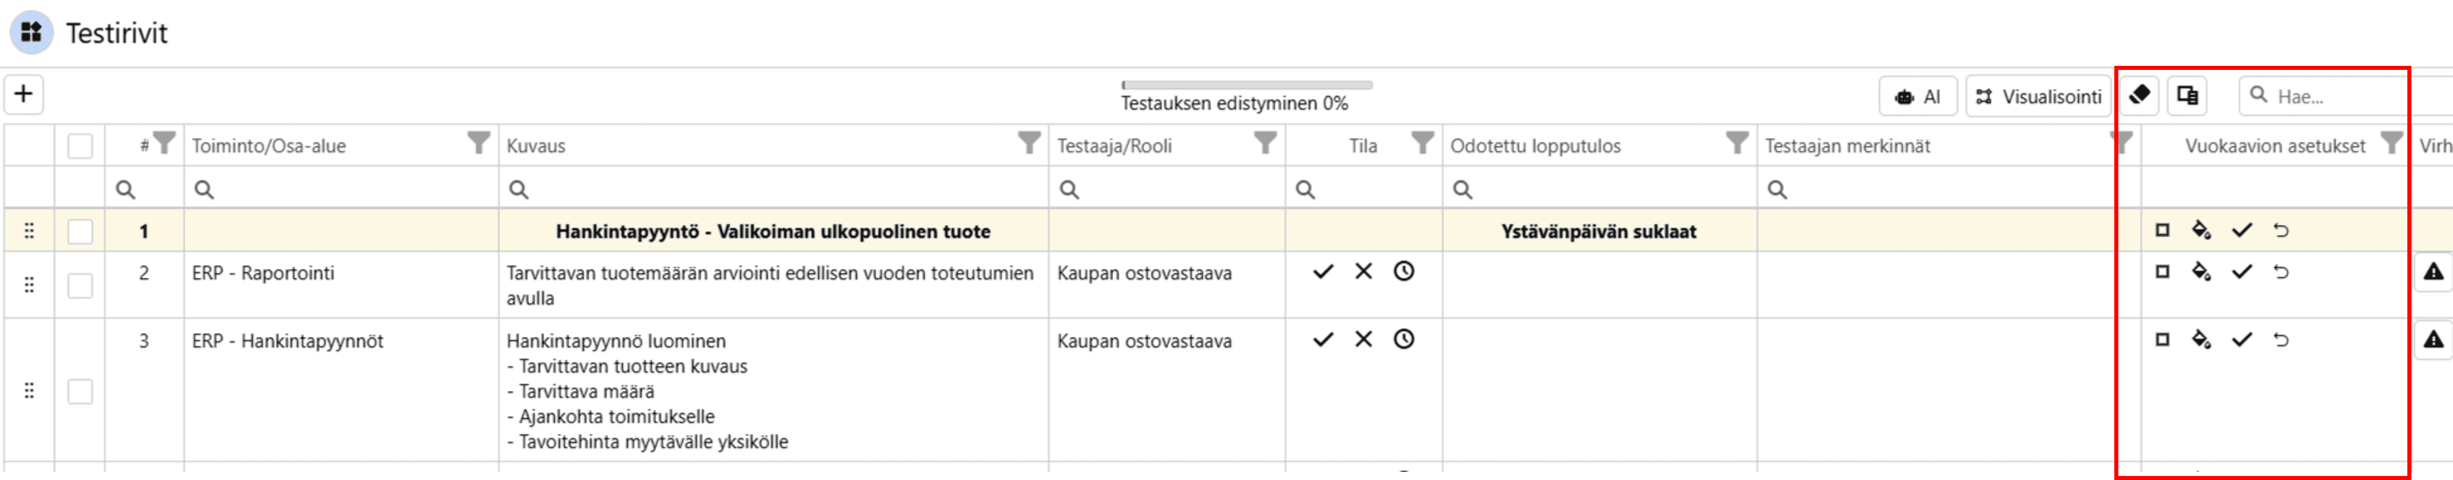2453x480 pixels.
Task: Click the plus icon to add row
Action: 24,94
